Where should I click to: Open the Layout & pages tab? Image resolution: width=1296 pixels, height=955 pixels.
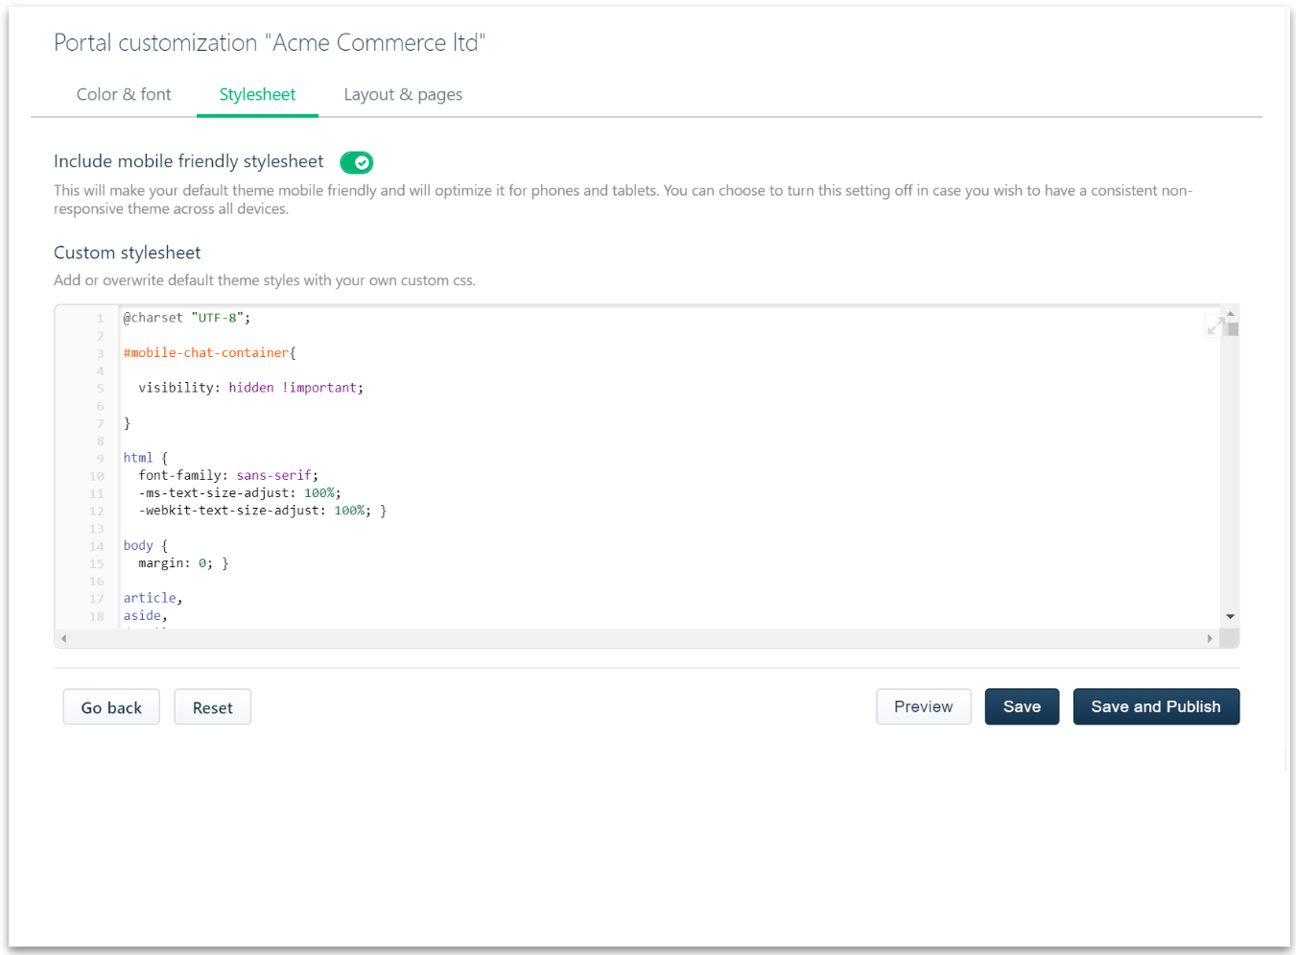coord(403,95)
